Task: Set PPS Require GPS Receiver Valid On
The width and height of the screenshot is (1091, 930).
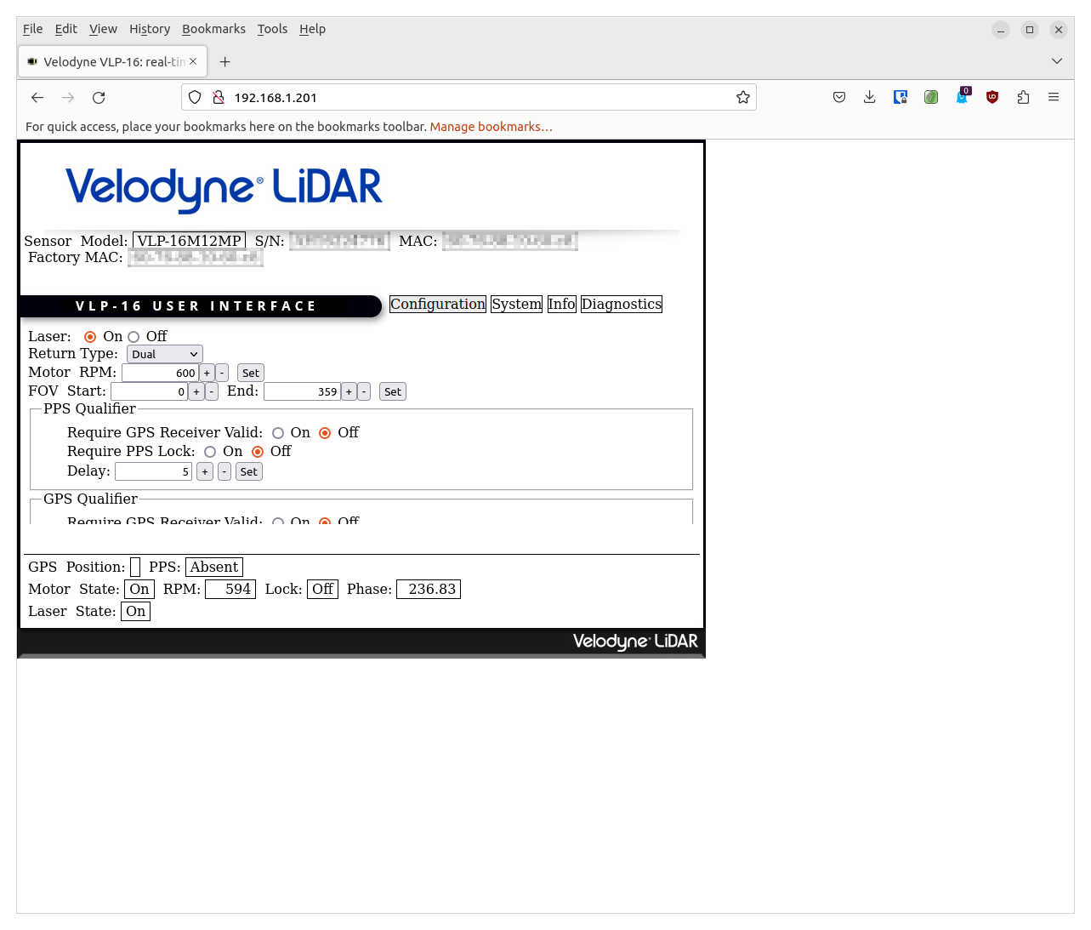Action: pyautogui.click(x=278, y=433)
